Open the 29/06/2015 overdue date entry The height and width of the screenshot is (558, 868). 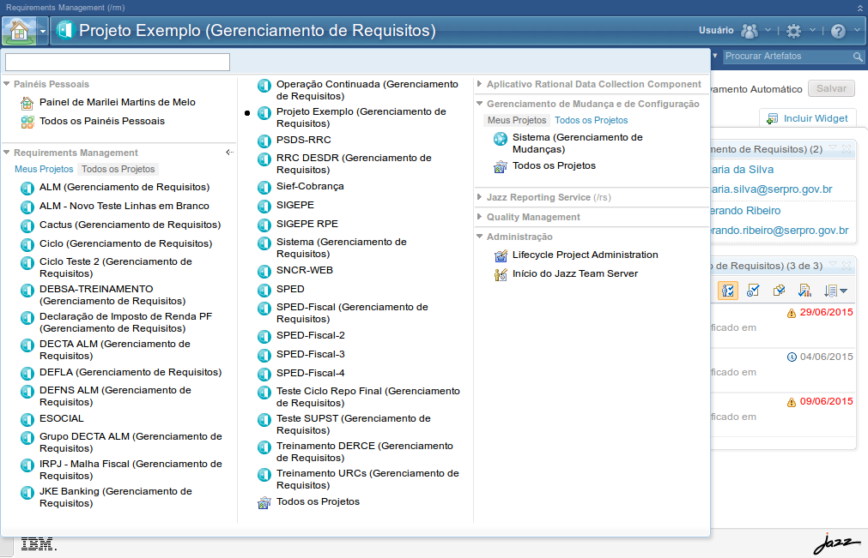tap(826, 312)
